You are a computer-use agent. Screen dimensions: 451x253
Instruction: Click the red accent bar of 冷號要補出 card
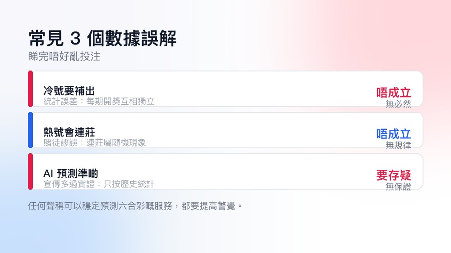(x=31, y=89)
